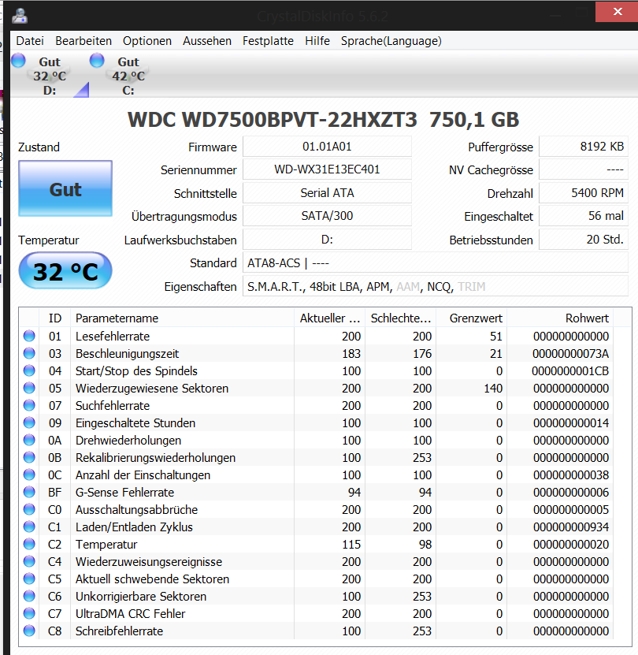Image resolution: width=638 pixels, height=655 pixels.
Task: Select the UltraDMA CRC Fehler parameter name
Action: coord(130,614)
